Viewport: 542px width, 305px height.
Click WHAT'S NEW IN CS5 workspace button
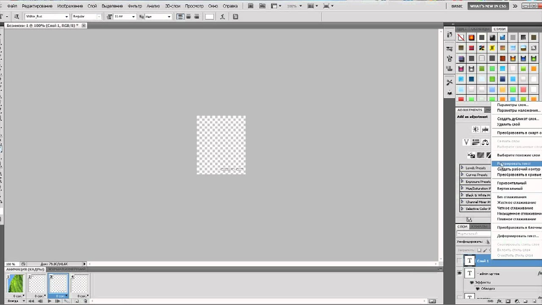(x=488, y=6)
